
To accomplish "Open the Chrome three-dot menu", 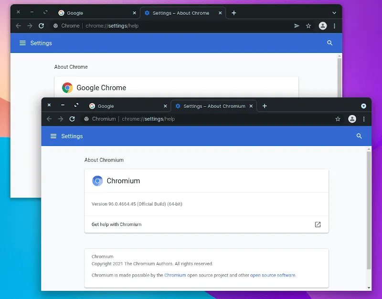I will (335, 26).
